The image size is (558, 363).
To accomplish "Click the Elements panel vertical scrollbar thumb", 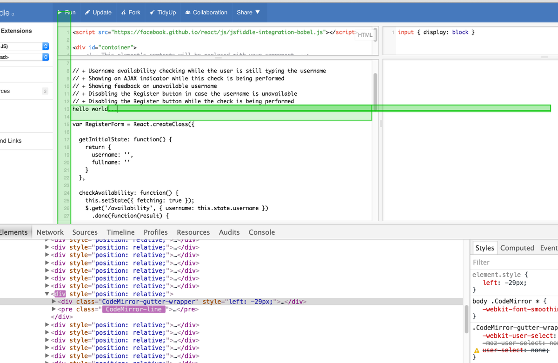I will (x=466, y=319).
